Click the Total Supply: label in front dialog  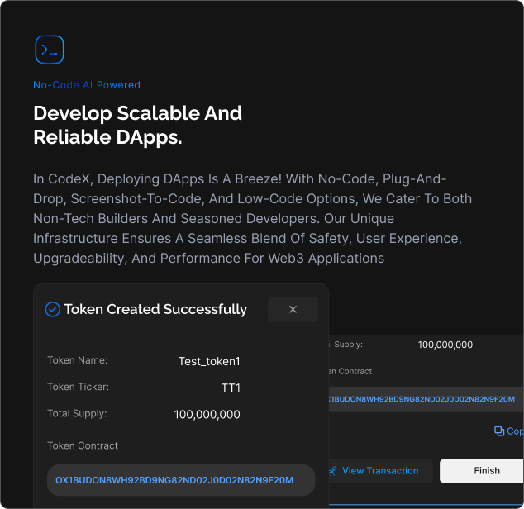(77, 413)
